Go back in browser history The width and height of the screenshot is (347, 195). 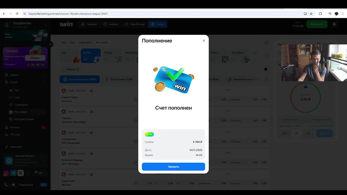point(4,14)
